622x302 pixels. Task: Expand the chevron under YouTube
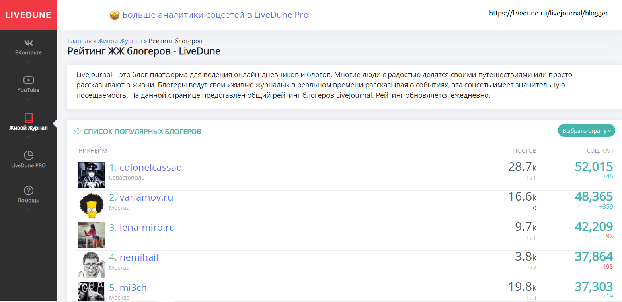[28, 99]
